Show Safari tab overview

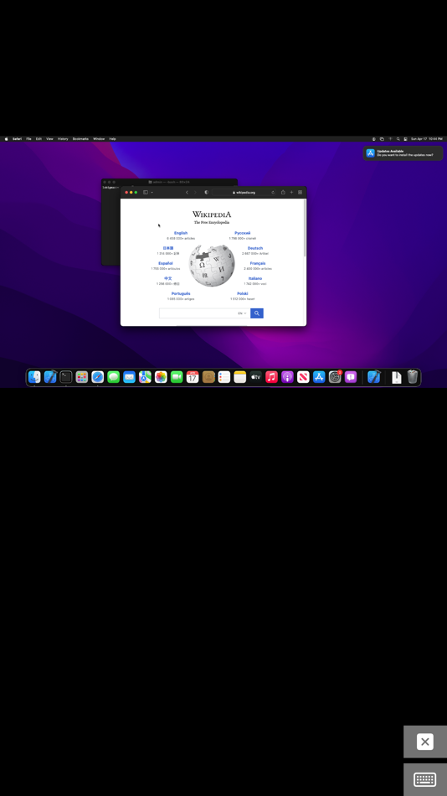[x=300, y=193]
